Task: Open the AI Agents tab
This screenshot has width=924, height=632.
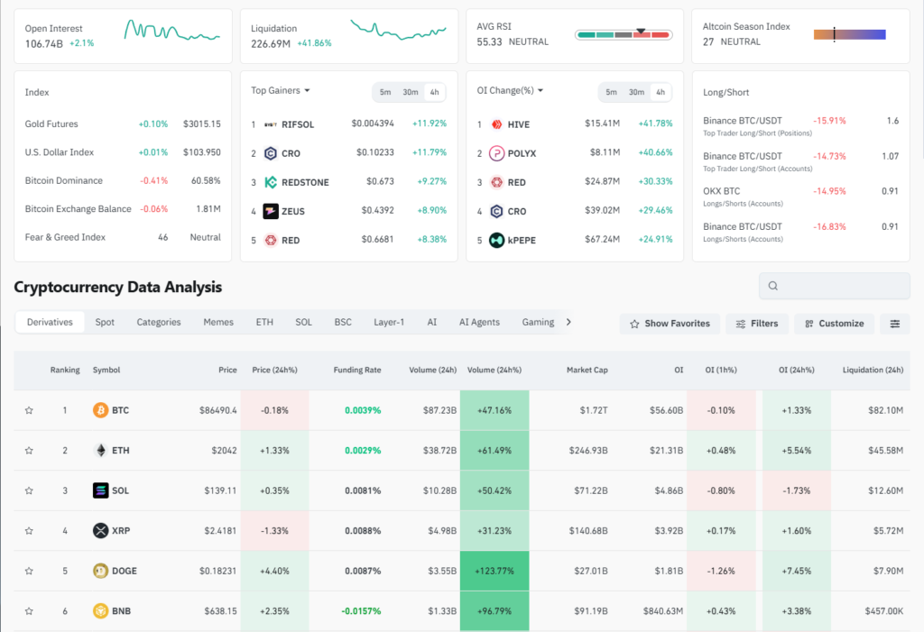Action: pyautogui.click(x=479, y=322)
